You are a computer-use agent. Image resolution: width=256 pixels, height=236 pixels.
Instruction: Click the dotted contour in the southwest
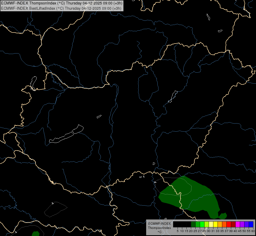55,209
